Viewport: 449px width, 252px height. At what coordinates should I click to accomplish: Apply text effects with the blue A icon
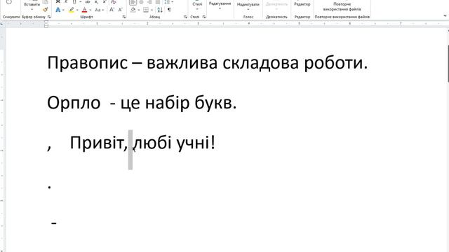pos(58,10)
